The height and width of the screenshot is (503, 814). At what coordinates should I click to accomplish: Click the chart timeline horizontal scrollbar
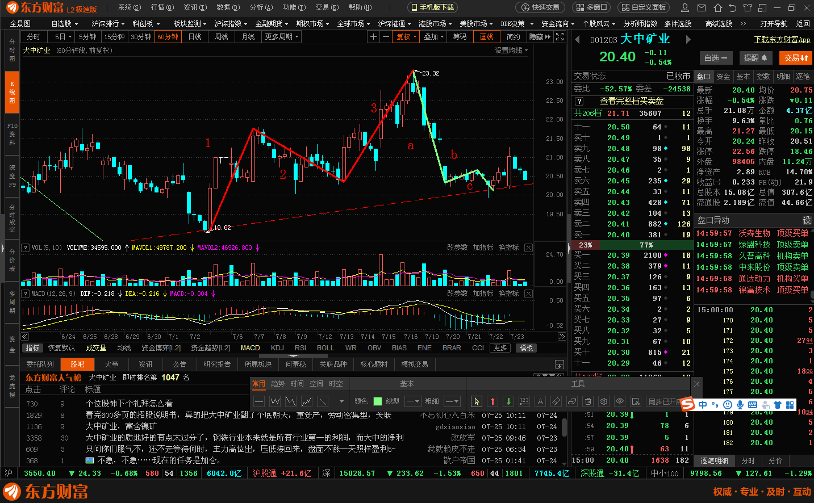click(293, 337)
